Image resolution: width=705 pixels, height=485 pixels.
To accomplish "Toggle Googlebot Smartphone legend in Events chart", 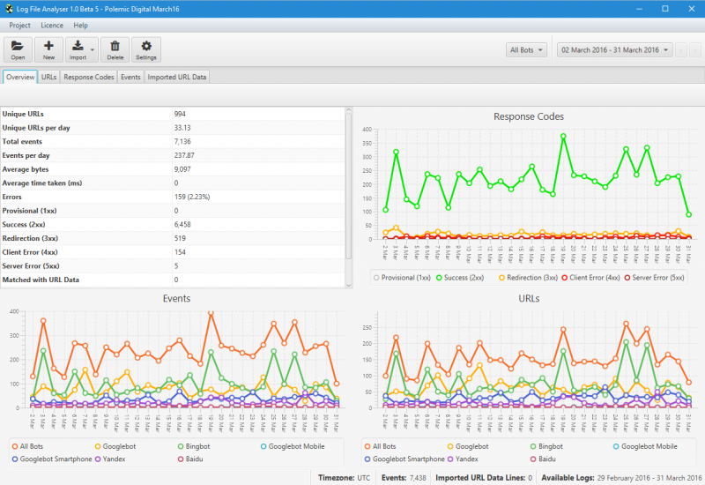I will point(52,459).
